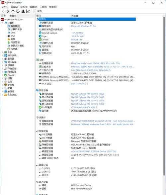Open the Internet Explorer version 11.1.22000.0 link
The image size is (166, 195).
point(77,33)
